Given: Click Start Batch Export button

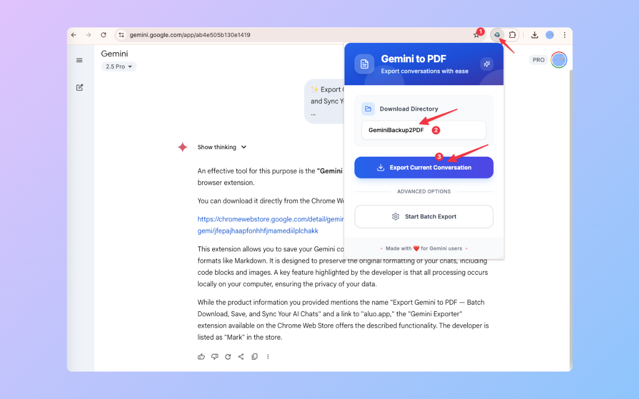Looking at the screenshot, I should (424, 216).
